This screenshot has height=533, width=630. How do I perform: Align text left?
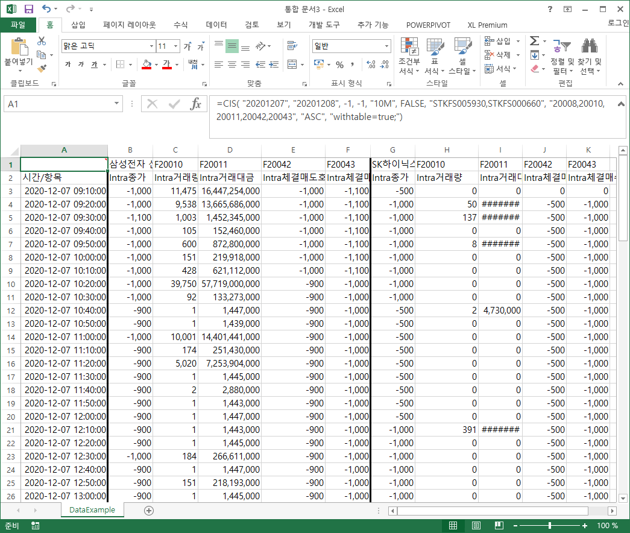[x=219, y=65]
